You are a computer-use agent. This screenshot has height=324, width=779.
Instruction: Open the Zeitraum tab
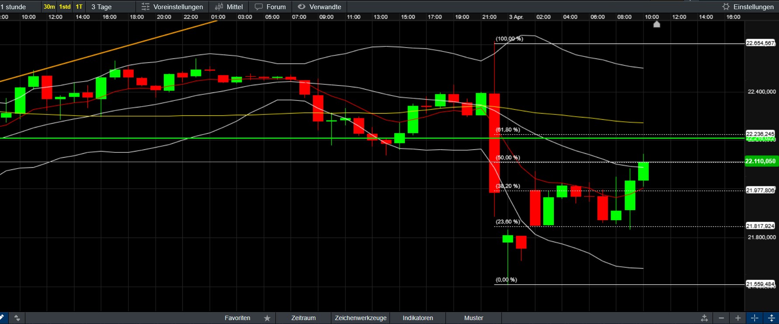coord(303,318)
